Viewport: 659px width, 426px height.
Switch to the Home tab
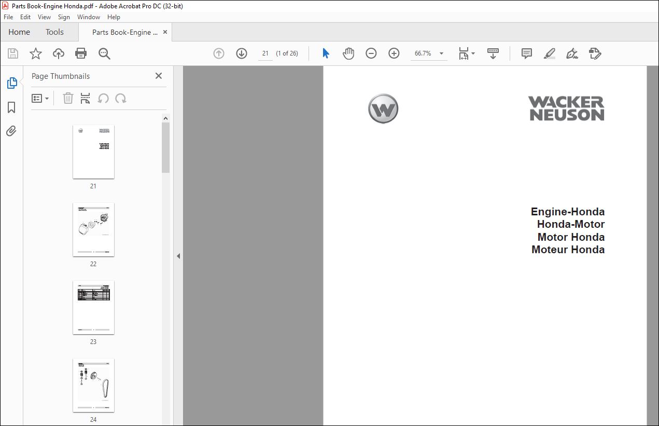[x=19, y=32]
